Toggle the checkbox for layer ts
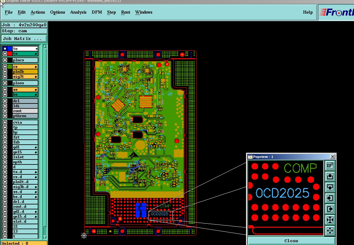 click(5, 54)
